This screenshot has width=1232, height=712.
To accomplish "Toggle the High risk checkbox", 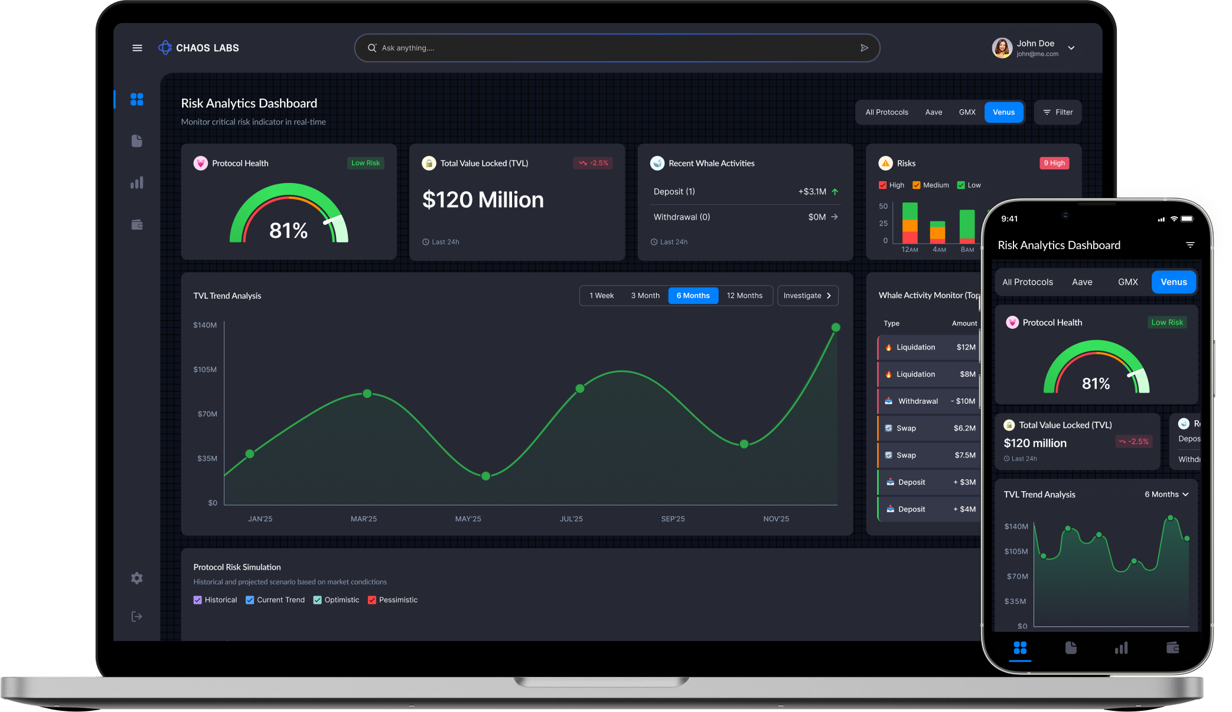I will pyautogui.click(x=882, y=185).
